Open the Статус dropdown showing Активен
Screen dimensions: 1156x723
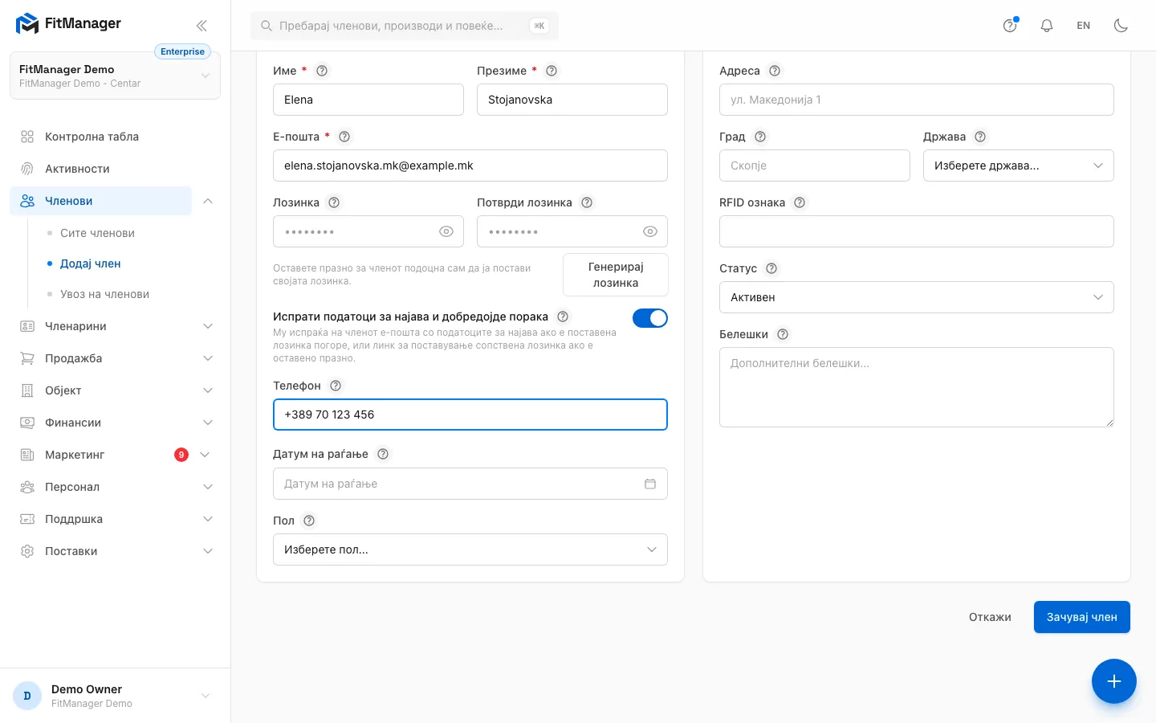(916, 297)
